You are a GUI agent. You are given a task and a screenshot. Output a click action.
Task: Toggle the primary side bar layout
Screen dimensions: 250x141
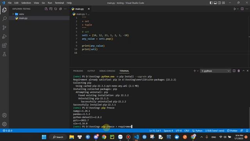pyautogui.click(x=211, y=3)
